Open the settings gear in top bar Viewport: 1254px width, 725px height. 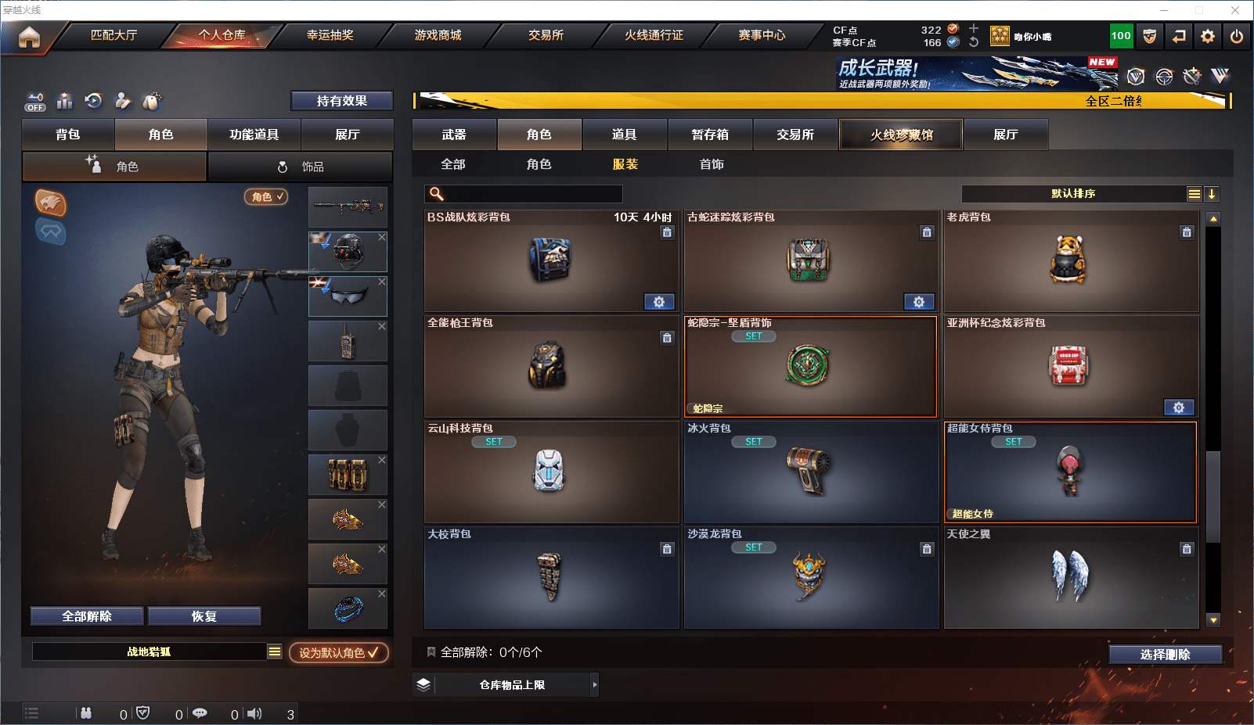pos(1208,36)
